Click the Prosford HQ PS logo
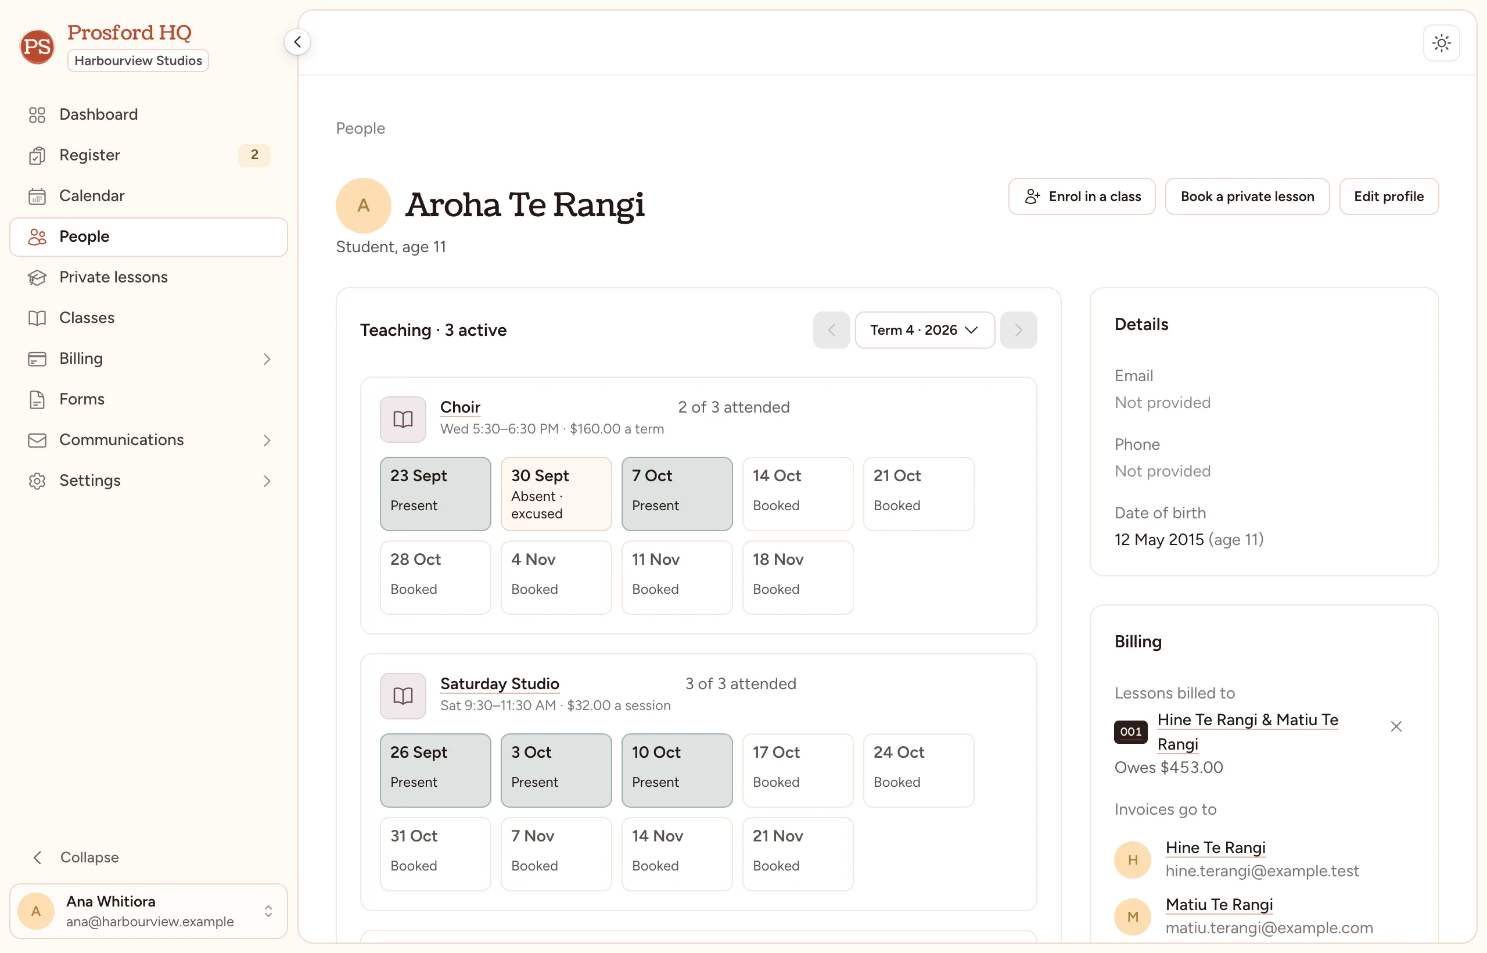Viewport: 1487px width, 953px height. tap(37, 46)
